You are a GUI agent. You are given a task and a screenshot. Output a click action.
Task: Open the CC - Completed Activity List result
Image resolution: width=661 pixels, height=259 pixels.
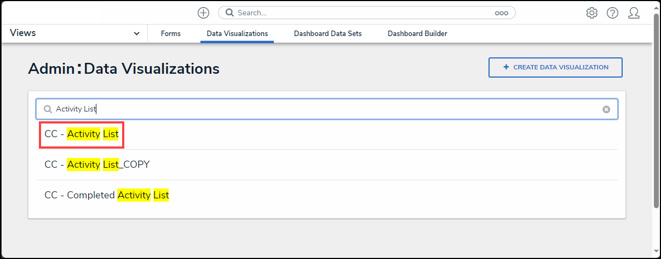click(107, 195)
